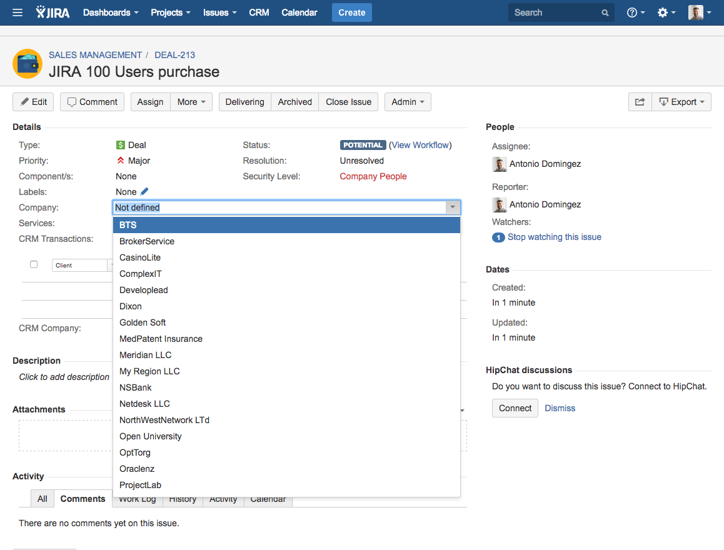724x550 pixels.
Task: Tick the checkbox next to Client
Action: 34,264
